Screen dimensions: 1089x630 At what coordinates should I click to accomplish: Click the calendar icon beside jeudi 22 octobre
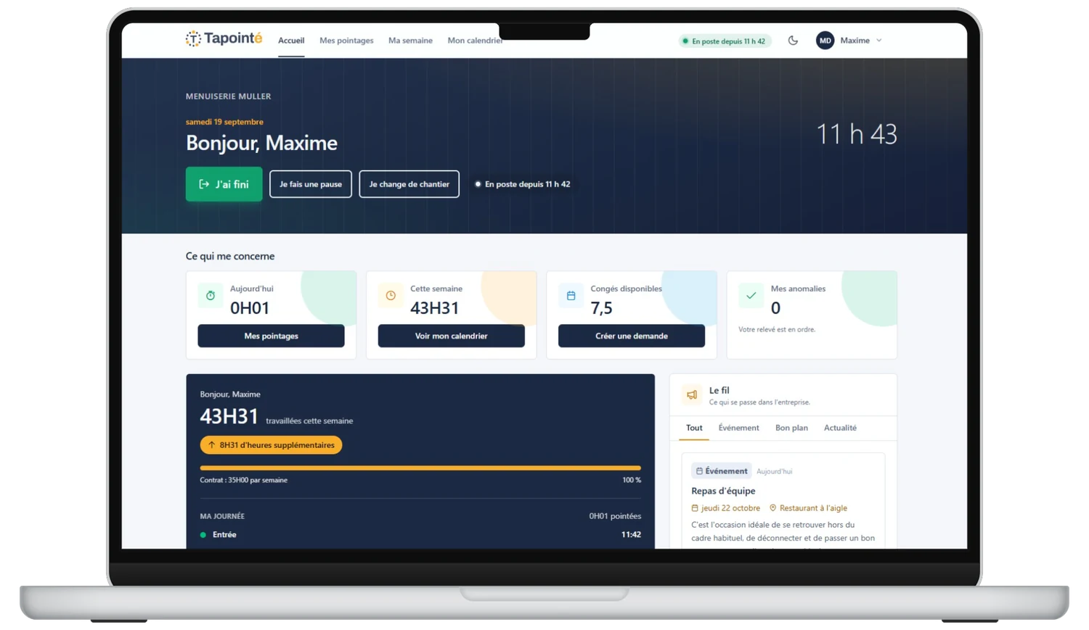695,508
